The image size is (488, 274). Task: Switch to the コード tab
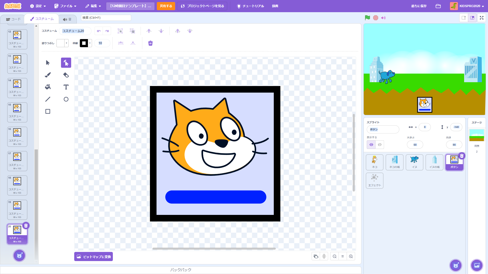13,19
